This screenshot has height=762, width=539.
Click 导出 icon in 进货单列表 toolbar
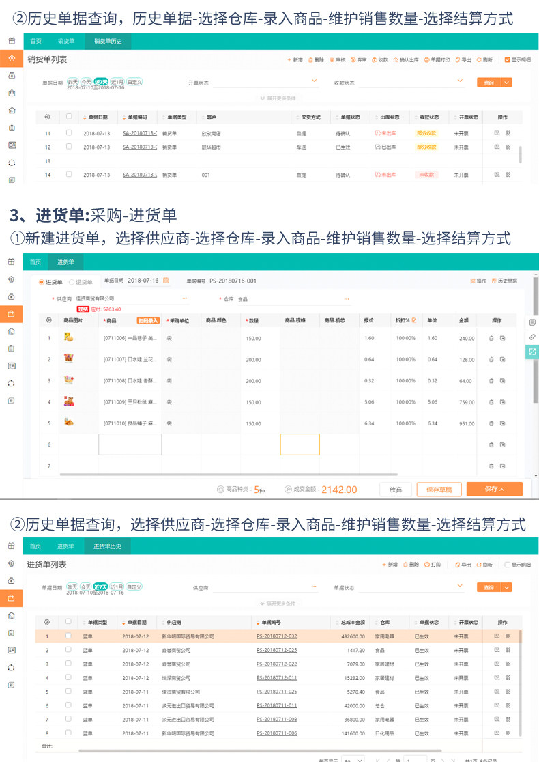457,565
